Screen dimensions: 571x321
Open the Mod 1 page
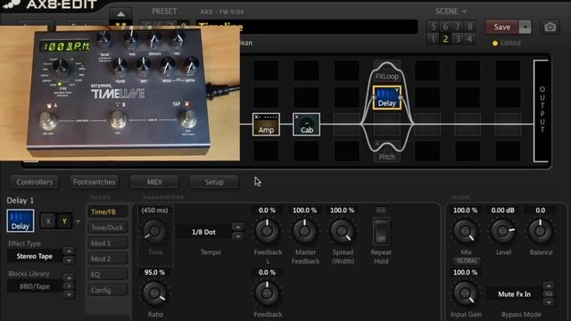tap(108, 243)
